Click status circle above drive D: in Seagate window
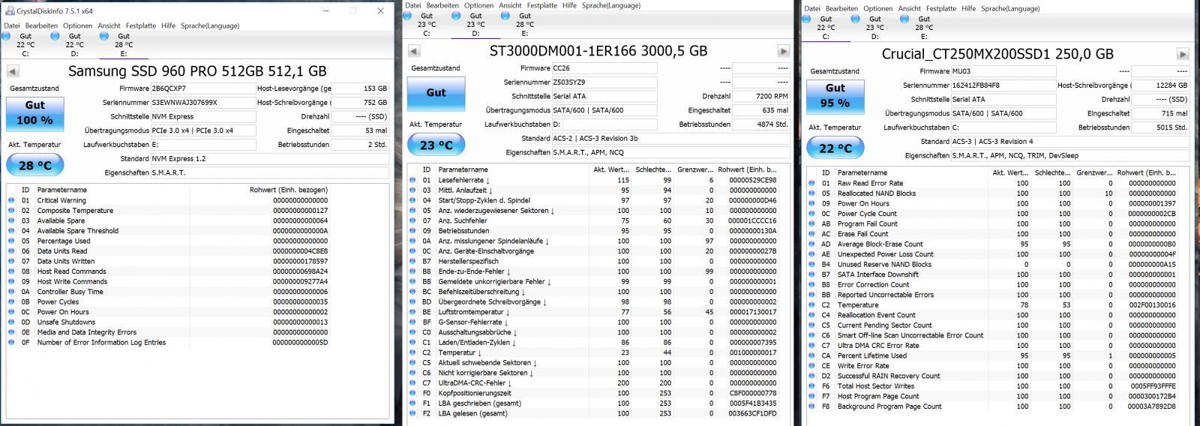This screenshot has width=1200, height=426. coord(455,16)
